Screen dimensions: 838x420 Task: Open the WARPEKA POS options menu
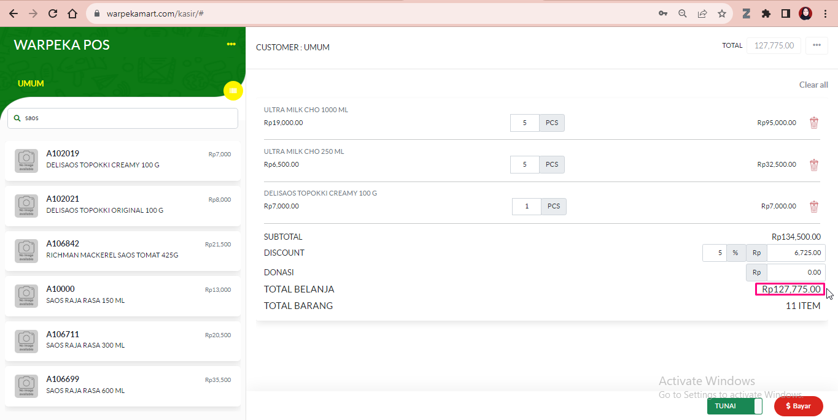pyautogui.click(x=231, y=44)
